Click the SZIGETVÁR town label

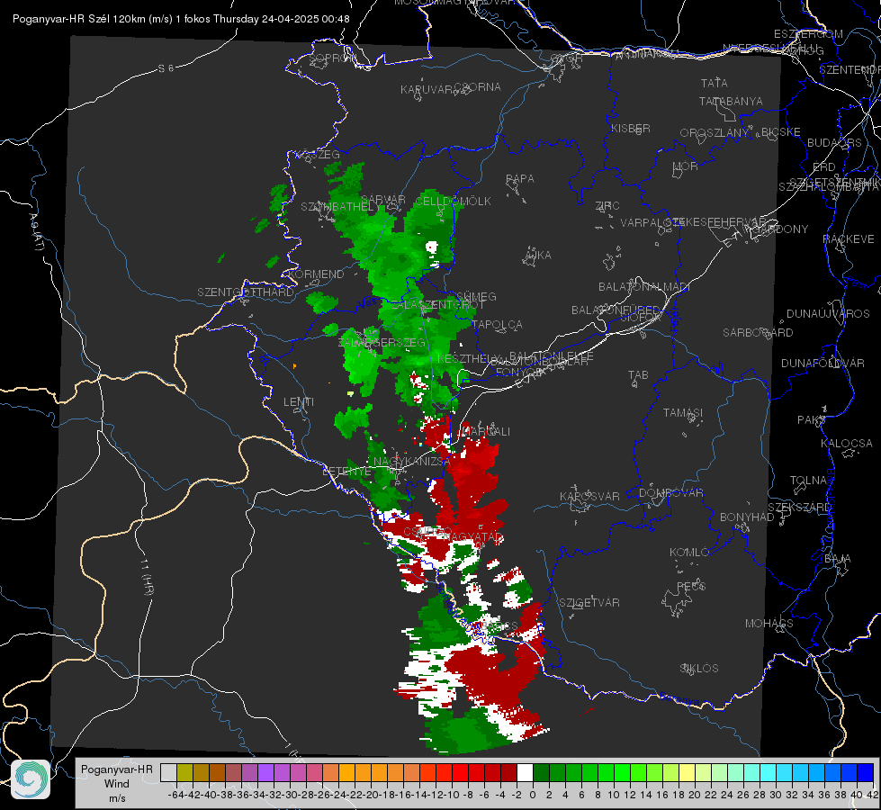coord(589,603)
